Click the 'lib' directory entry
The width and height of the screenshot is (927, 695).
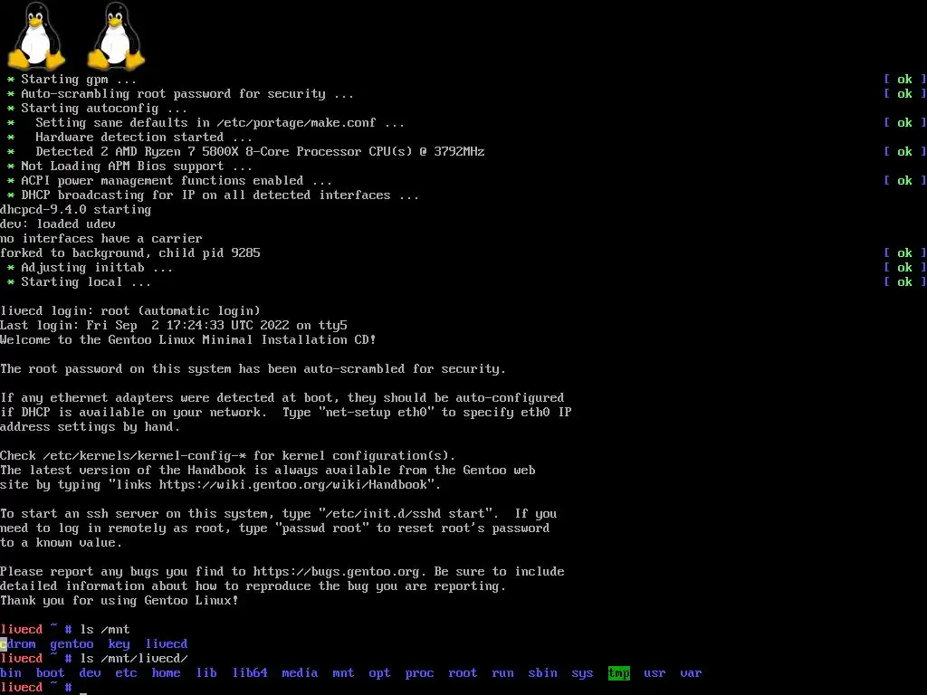point(206,672)
